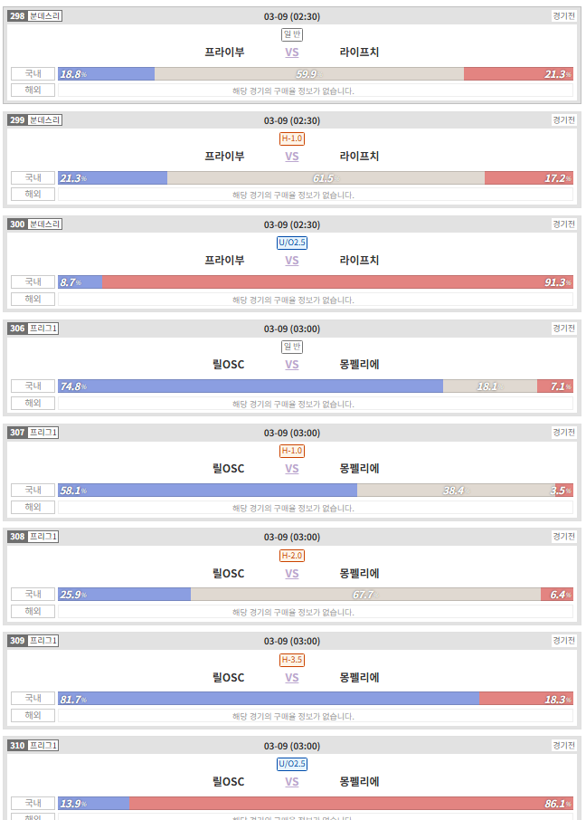Open the VS link for match 306
Image resolution: width=586 pixels, height=820 pixels.
pos(292,365)
